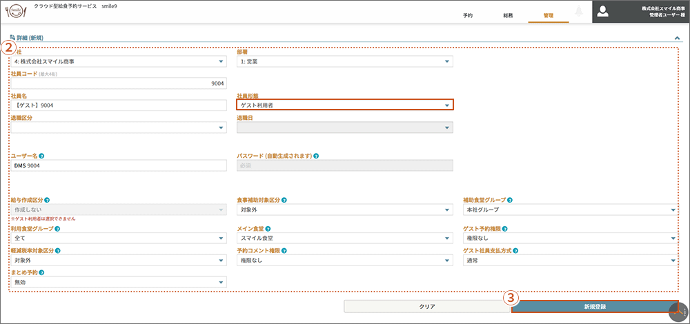Click the round scroll-to-top button at corner
Screen dimensions: 690x324
click(679, 312)
